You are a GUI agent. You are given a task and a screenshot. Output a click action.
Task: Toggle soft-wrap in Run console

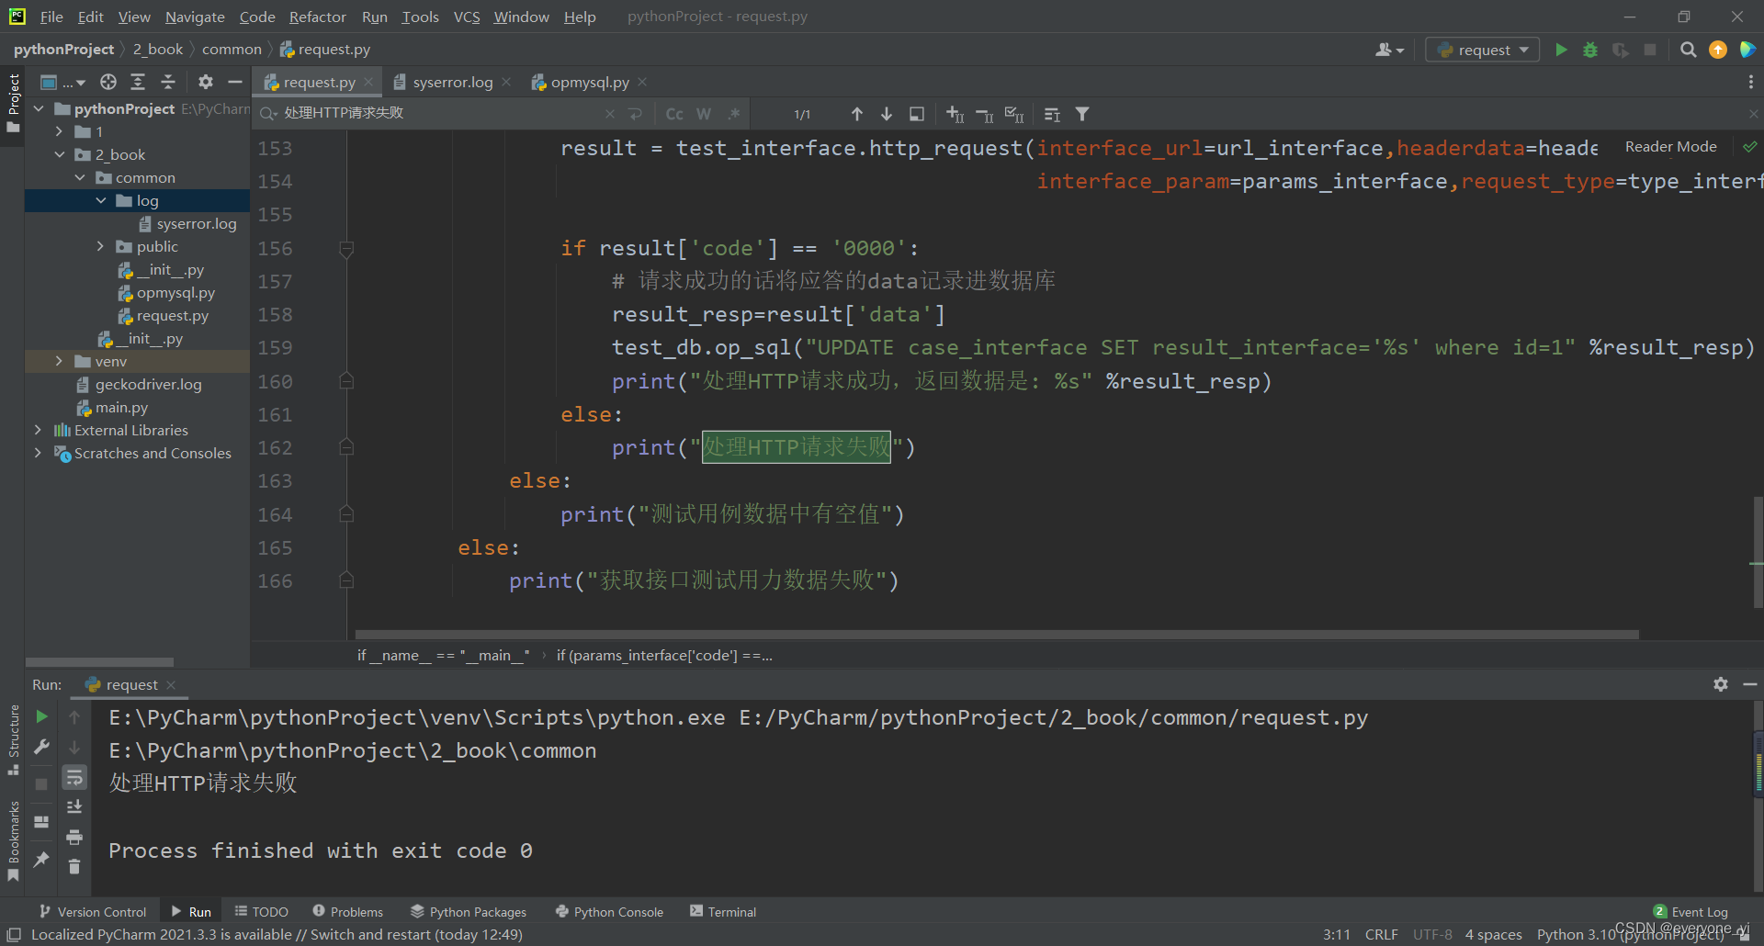(x=74, y=778)
